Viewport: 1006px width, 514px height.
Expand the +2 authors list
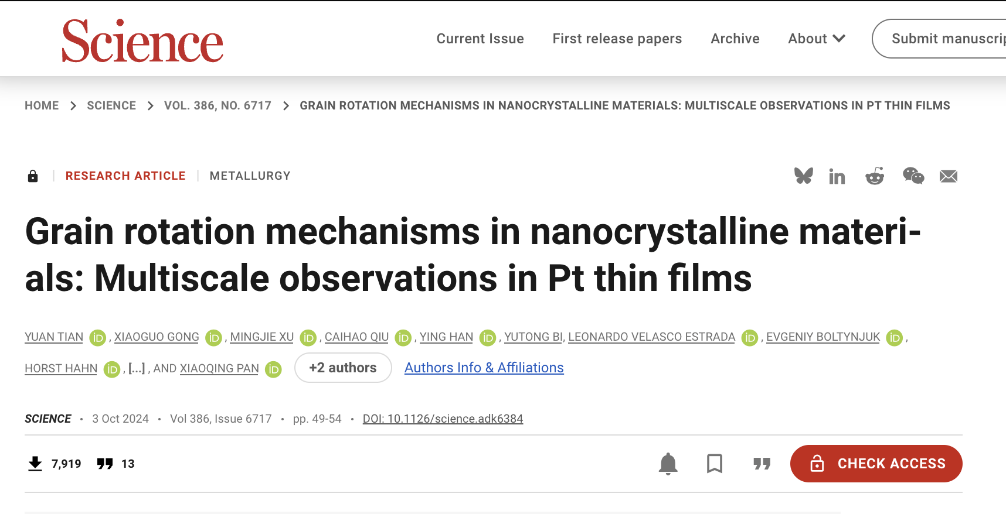(343, 368)
